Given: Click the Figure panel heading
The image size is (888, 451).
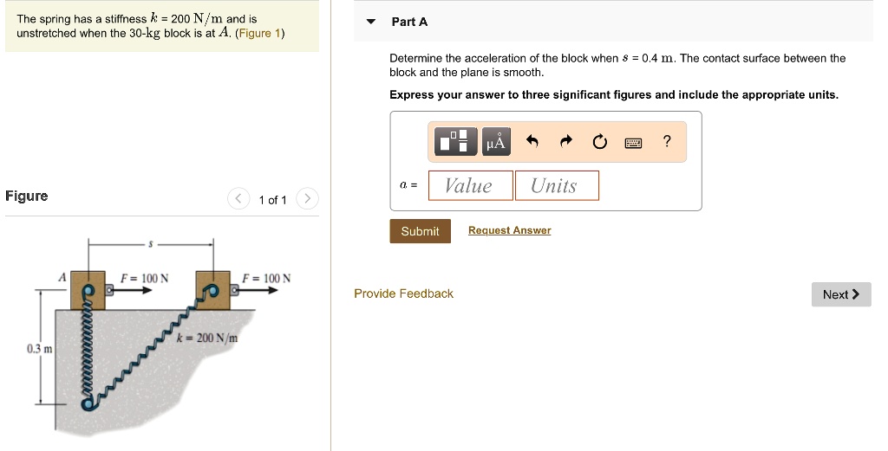Looking at the screenshot, I should coord(27,196).
